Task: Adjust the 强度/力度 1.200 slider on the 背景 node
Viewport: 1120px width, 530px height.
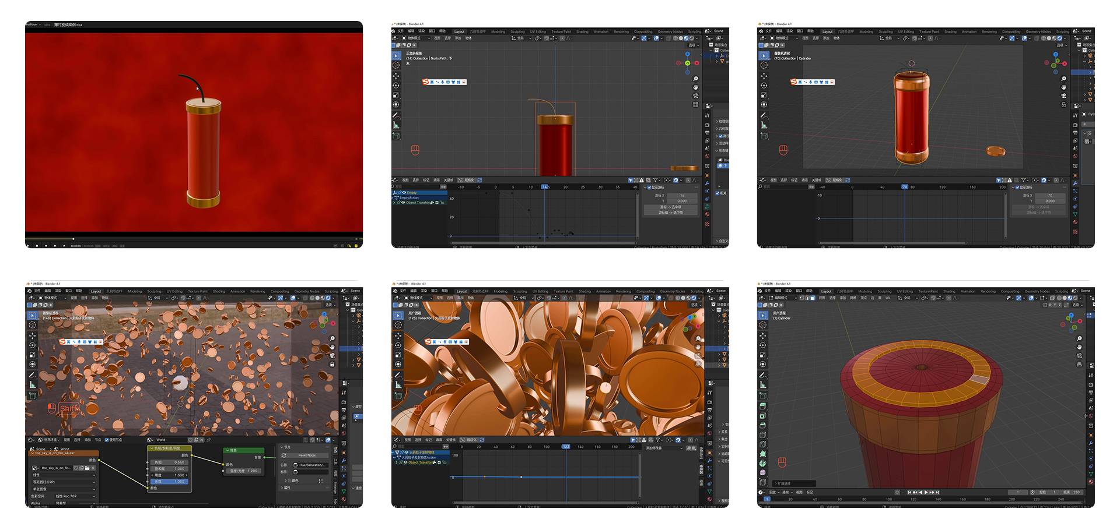Action: [x=244, y=471]
